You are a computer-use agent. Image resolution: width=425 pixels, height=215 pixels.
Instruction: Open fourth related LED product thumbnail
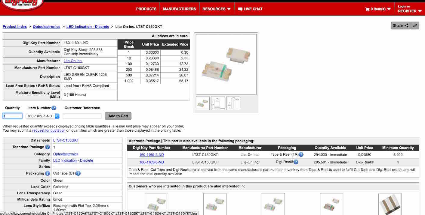331,204
